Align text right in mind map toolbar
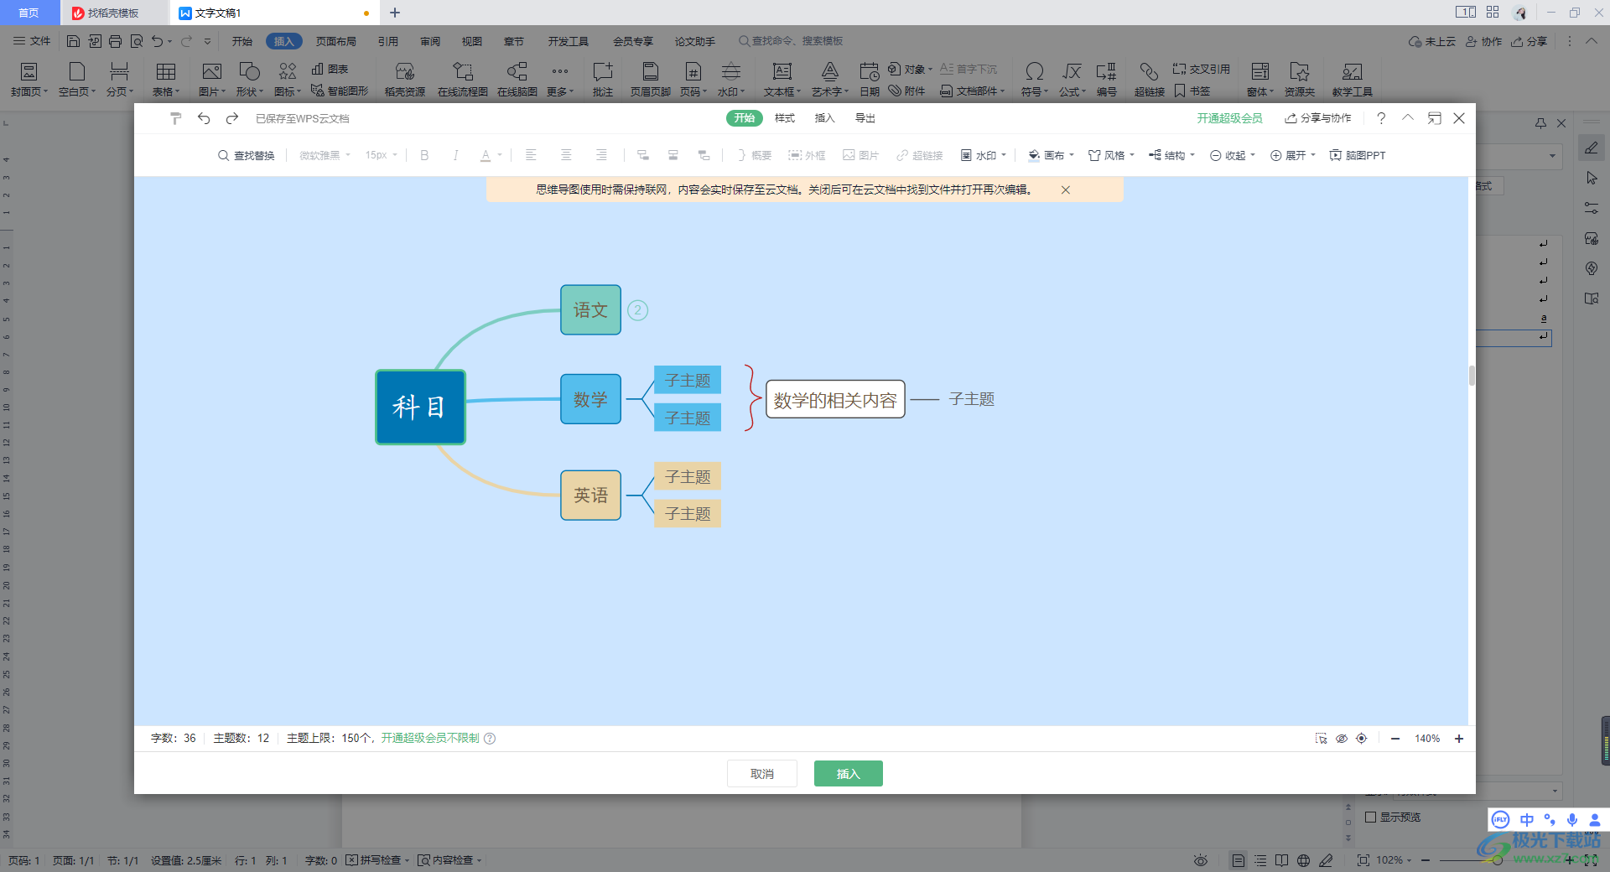 click(601, 154)
